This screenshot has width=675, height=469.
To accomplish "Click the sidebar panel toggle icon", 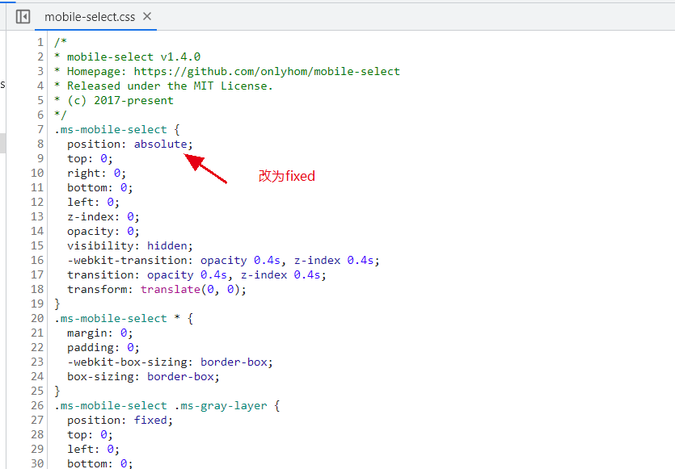I will tap(23, 16).
